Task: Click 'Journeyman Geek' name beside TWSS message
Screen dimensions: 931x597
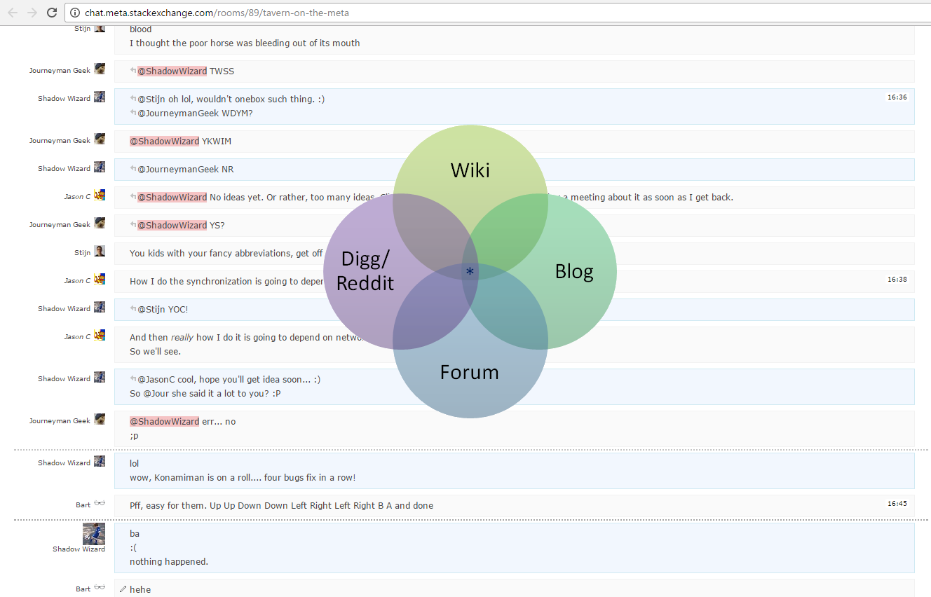Action: pos(60,71)
